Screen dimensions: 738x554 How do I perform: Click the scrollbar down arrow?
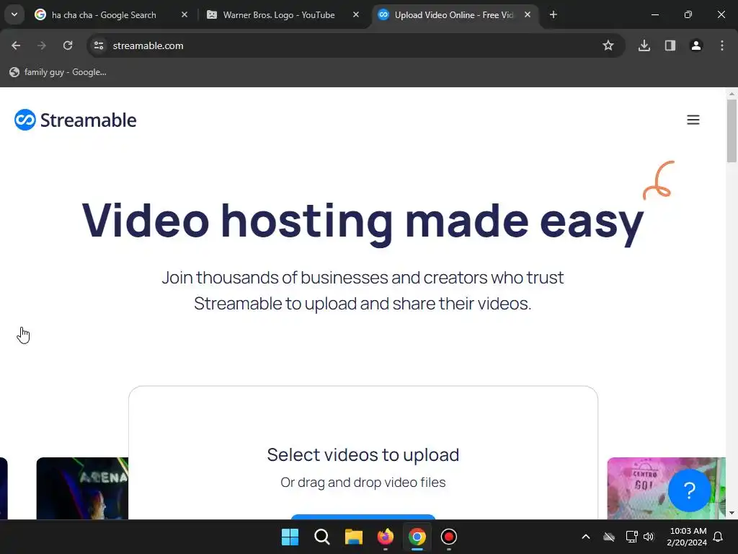tap(732, 513)
